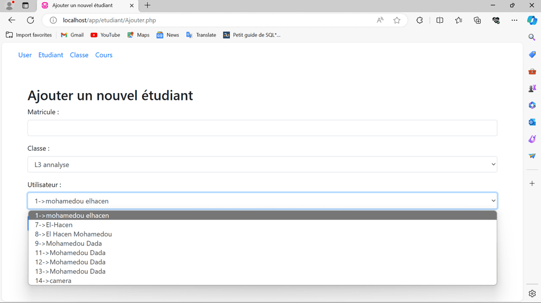Choose option 13->Mohamedou Dada

(x=262, y=271)
